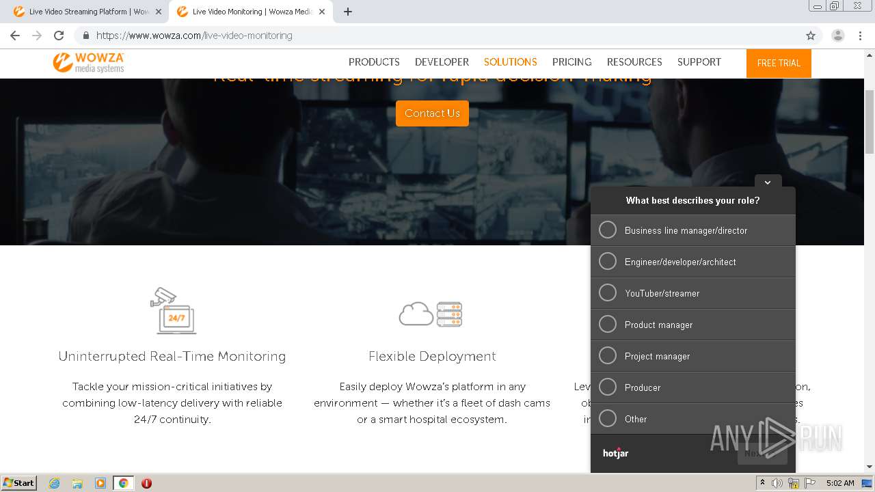Collapse the Hotjar survey with chevron
875x492 pixels.
768,182
